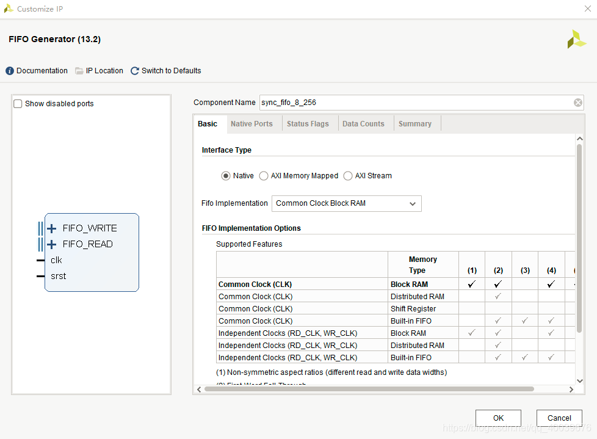Switch to the Native Ports tab

(x=251, y=124)
